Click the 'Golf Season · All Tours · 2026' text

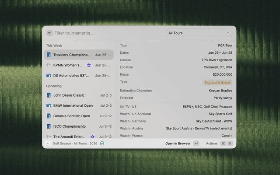point(75,143)
